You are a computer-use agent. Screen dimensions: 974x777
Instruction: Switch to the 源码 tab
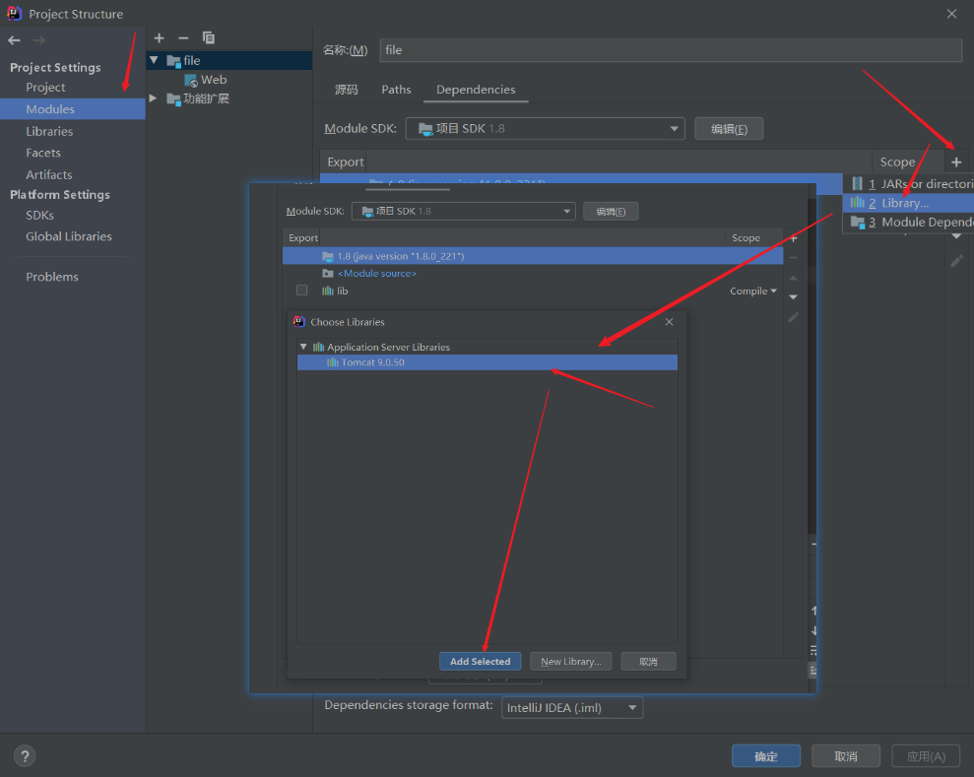pyautogui.click(x=346, y=90)
